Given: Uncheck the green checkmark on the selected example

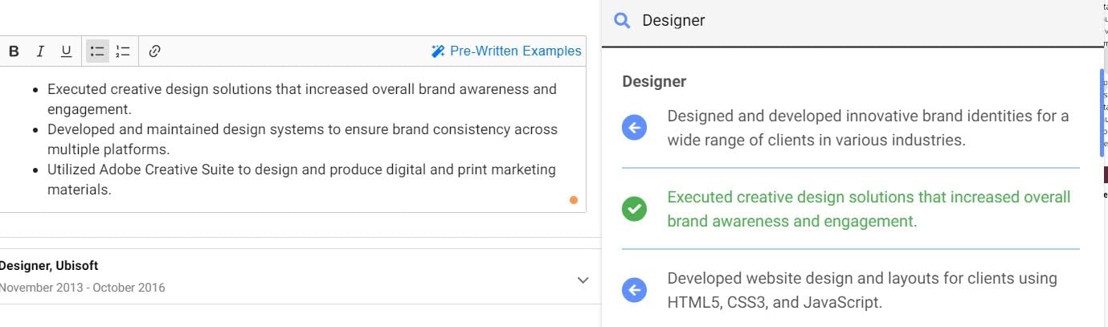Looking at the screenshot, I should point(634,209).
